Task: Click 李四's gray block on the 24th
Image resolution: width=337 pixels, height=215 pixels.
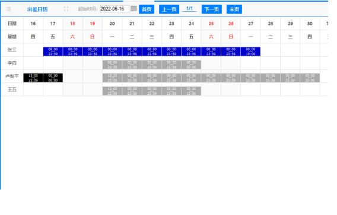Action: tap(191, 65)
